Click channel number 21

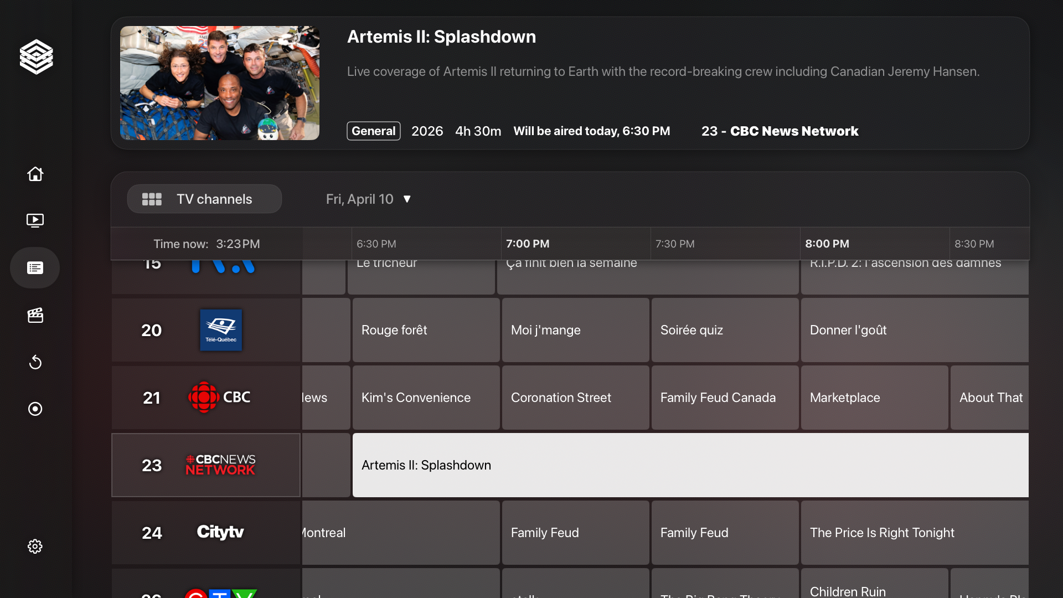(x=151, y=398)
